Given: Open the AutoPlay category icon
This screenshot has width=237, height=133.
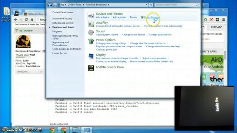Looking at the screenshot, I should click(x=91, y=24).
